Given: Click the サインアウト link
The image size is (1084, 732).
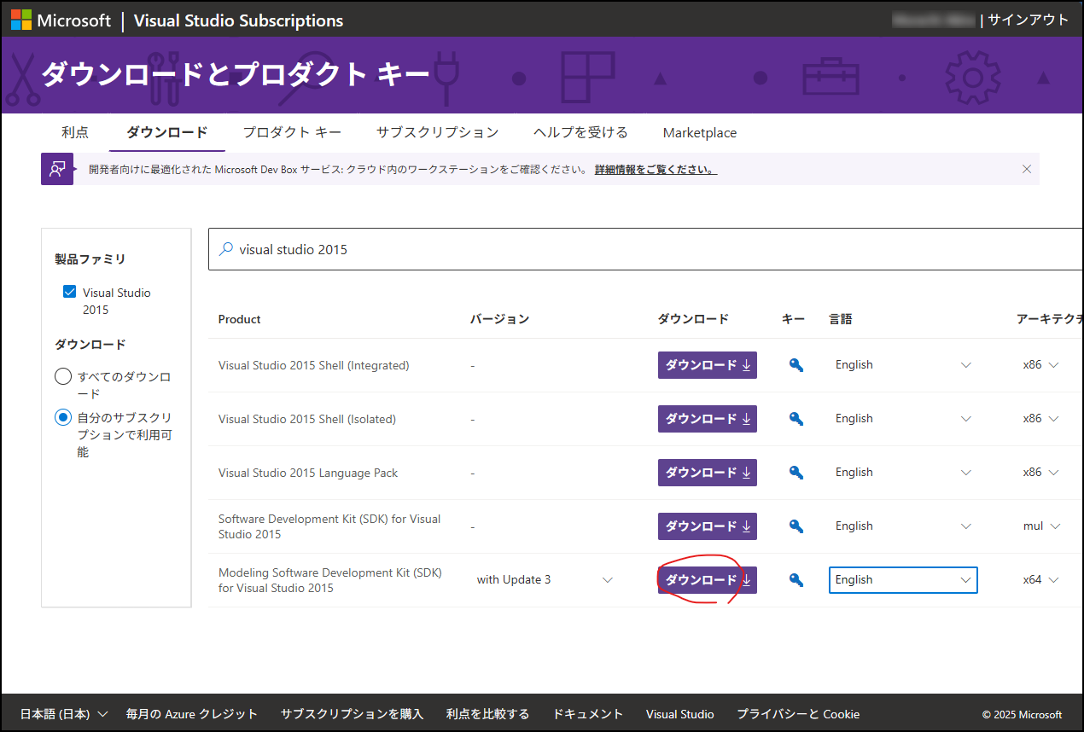Looking at the screenshot, I should [x=1029, y=20].
